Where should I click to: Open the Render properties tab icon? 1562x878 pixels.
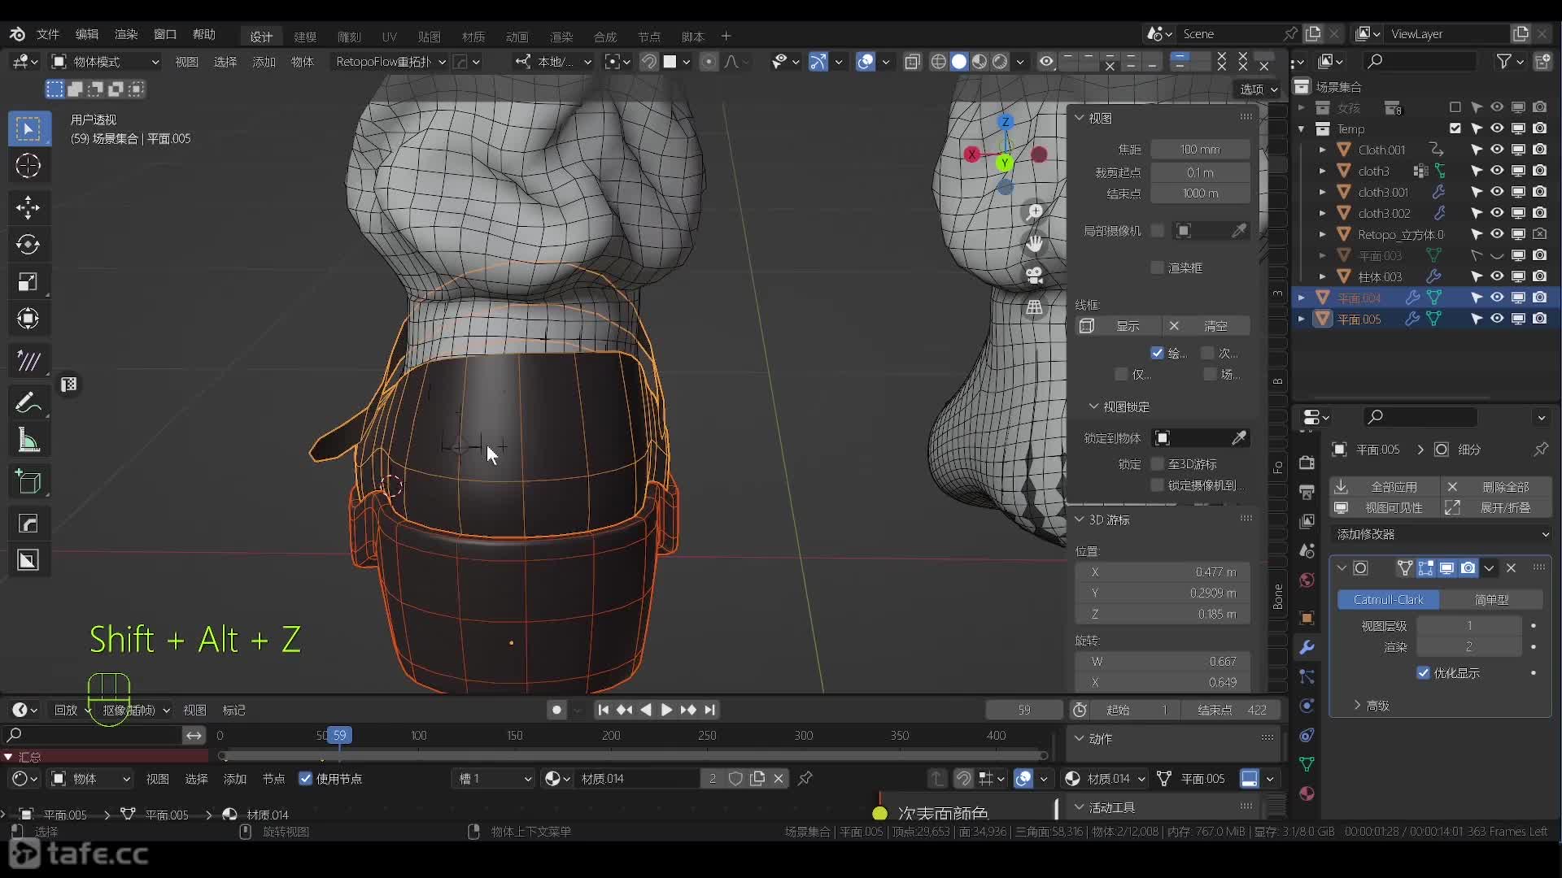click(x=1307, y=463)
